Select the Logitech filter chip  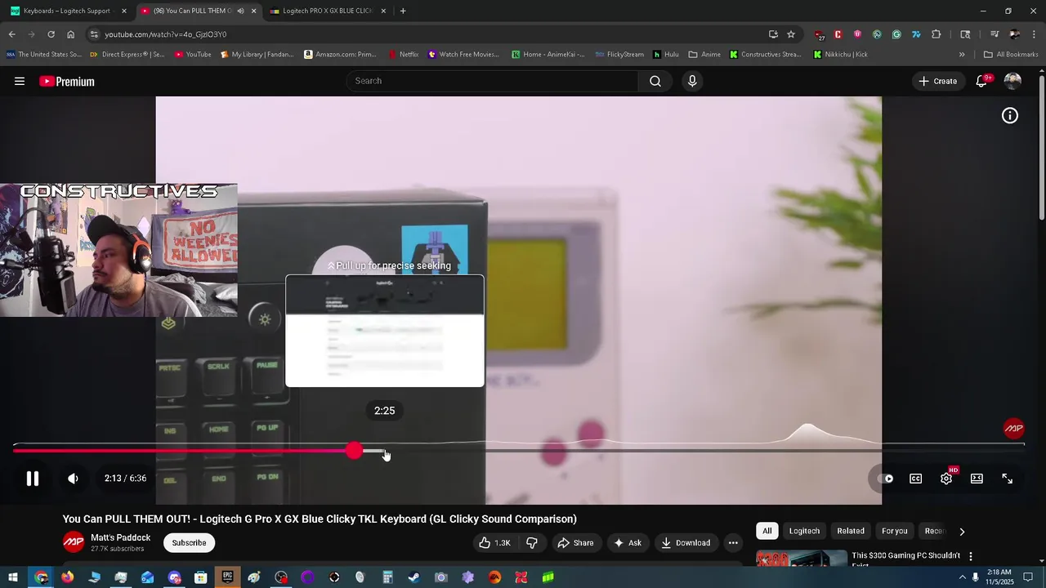point(804,531)
